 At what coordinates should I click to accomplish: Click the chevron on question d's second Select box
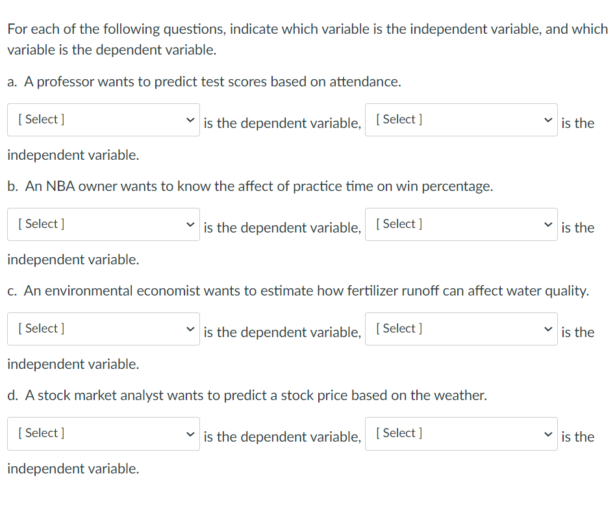click(x=548, y=433)
